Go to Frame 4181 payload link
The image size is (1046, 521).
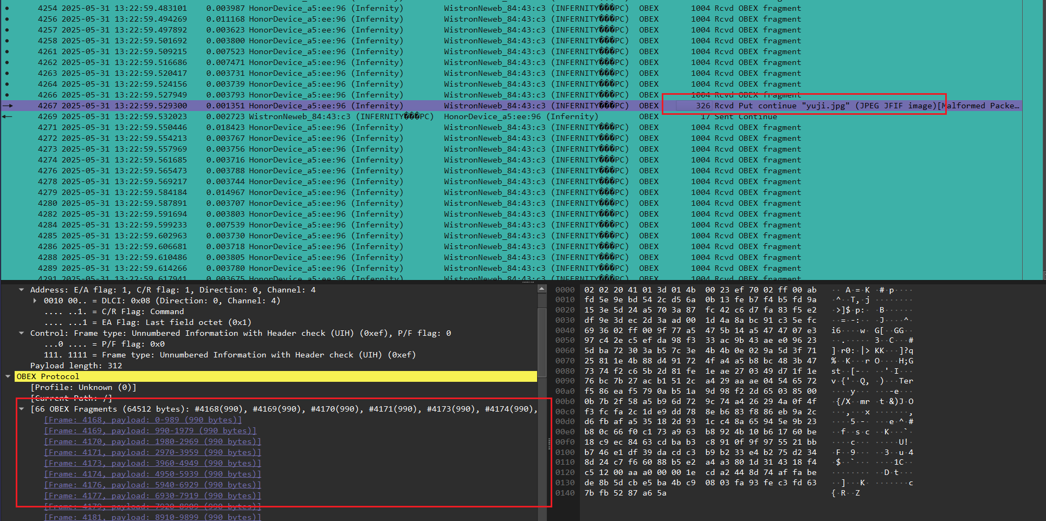coord(152,517)
